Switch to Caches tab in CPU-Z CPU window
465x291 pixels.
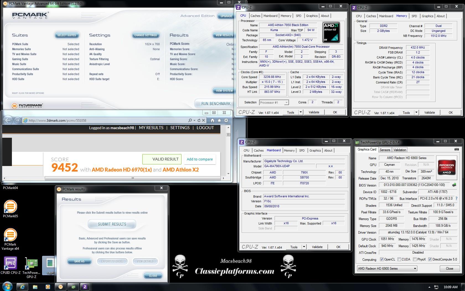pos(255,16)
